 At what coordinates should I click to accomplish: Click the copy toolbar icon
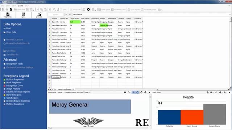41,9
